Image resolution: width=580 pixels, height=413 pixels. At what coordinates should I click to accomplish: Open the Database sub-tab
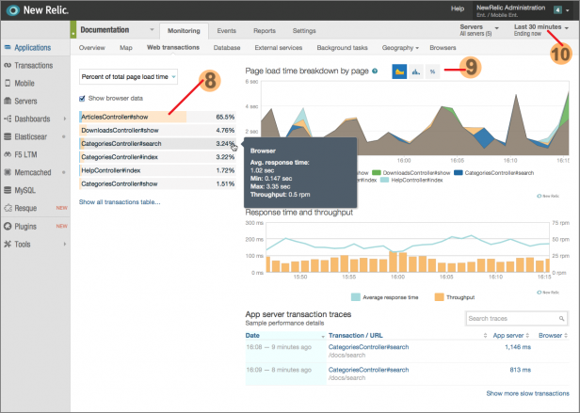point(226,47)
